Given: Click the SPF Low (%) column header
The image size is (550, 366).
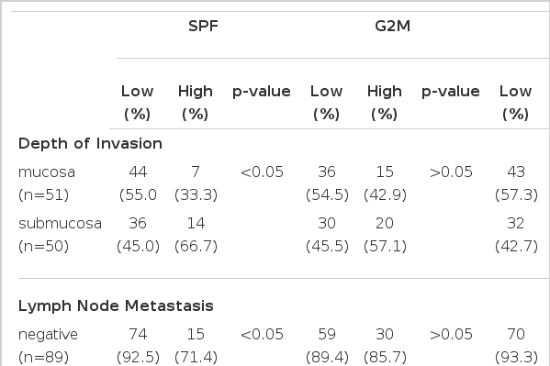Looking at the screenshot, I should (x=137, y=103).
